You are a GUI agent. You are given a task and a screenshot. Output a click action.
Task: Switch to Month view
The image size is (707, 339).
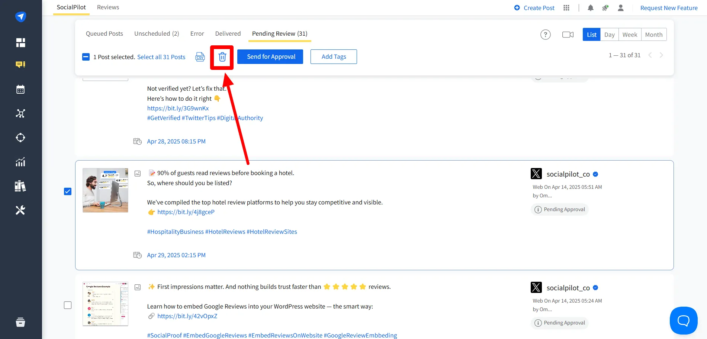pyautogui.click(x=654, y=35)
